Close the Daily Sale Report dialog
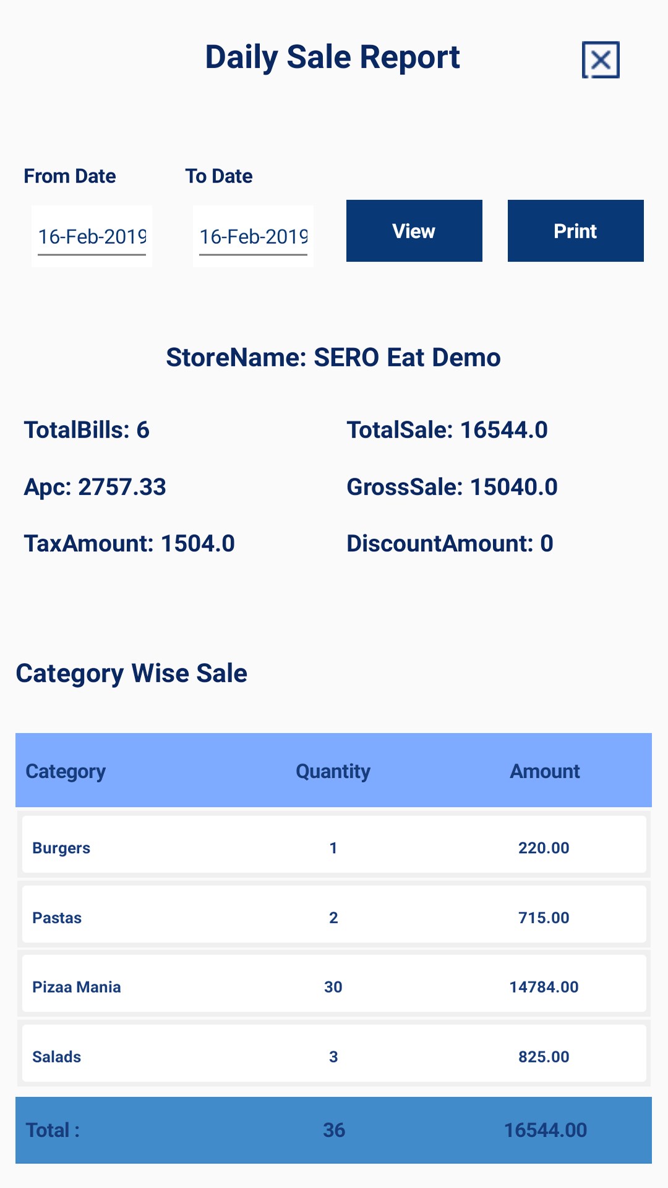This screenshot has width=668, height=1188. (x=600, y=60)
